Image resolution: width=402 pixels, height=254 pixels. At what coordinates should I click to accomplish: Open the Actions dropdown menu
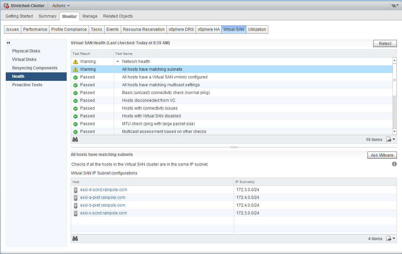tap(61, 6)
